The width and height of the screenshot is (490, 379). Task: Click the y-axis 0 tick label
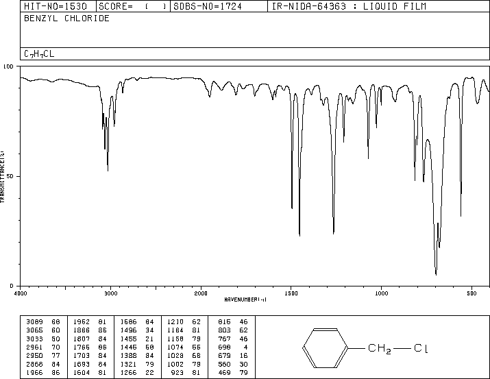tap(12, 286)
